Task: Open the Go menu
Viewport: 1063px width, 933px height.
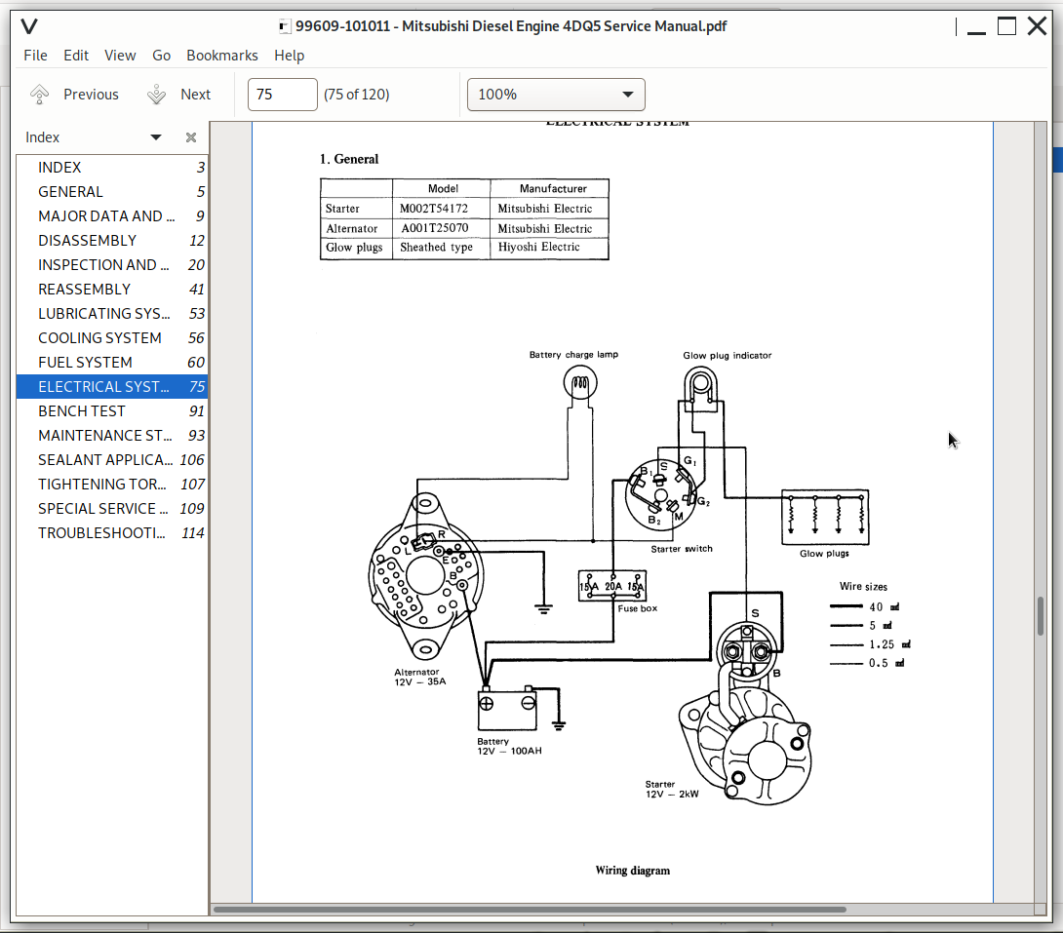Action: [161, 56]
